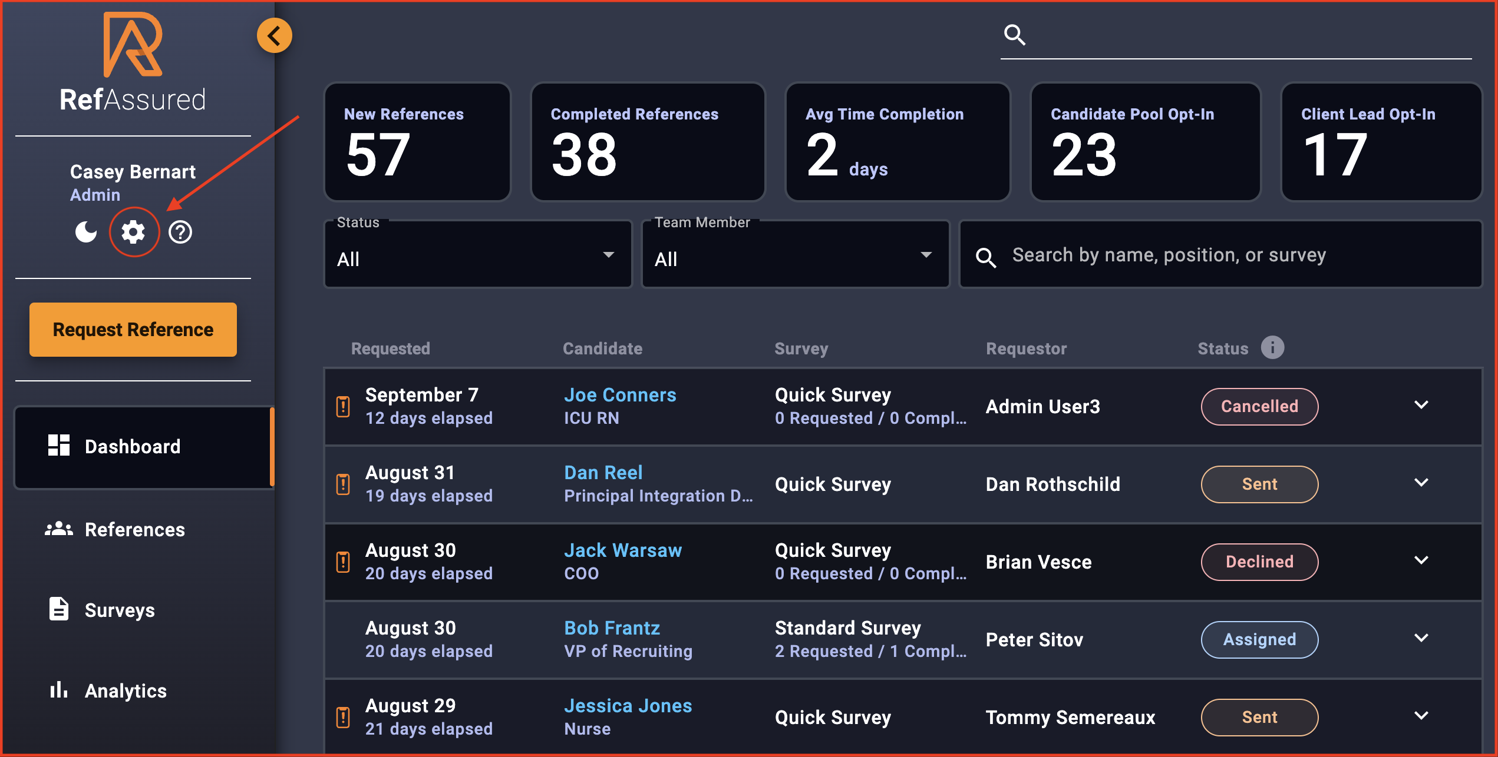Open Analytics via the bar chart icon
Viewport: 1498px width, 757px height.
(58, 690)
